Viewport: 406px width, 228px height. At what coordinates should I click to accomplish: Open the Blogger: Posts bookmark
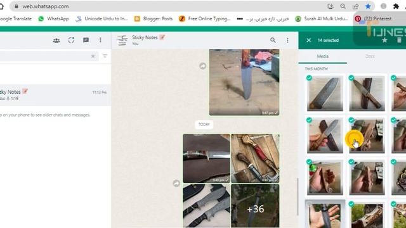click(x=154, y=18)
